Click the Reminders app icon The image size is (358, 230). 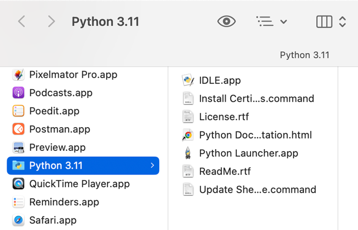[x=18, y=202]
